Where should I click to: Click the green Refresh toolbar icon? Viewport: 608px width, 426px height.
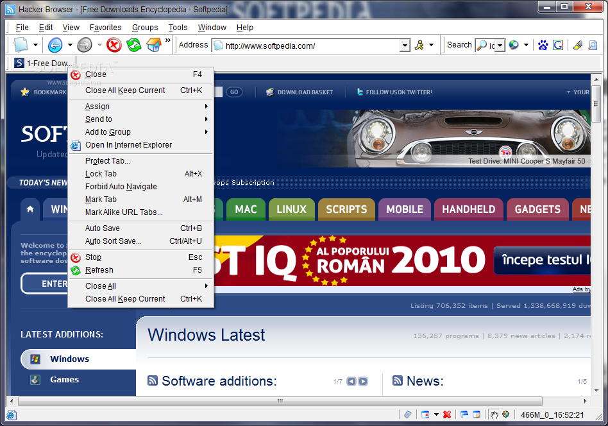tap(134, 45)
